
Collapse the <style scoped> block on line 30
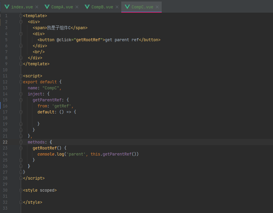pos(21,190)
